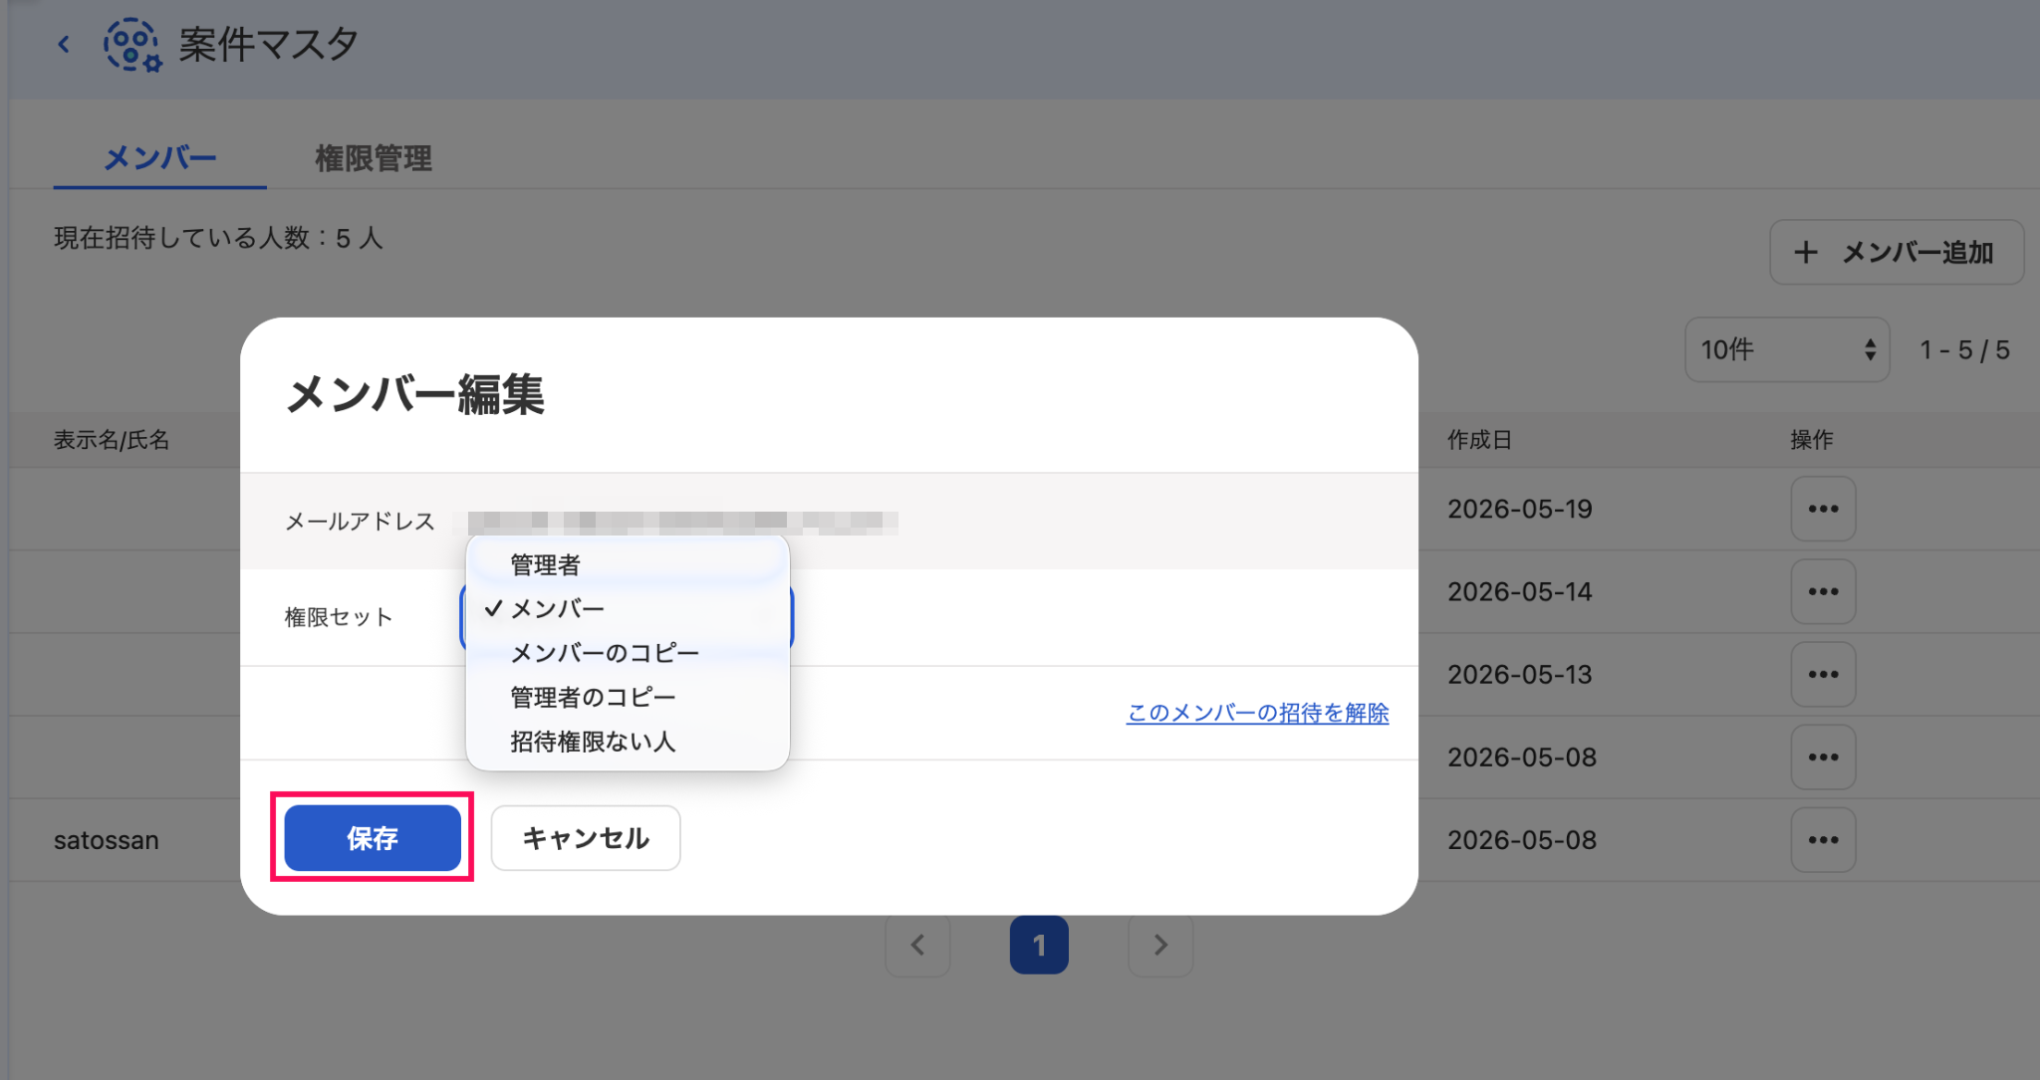
Task: Open the menu for the satossan row
Action: [1823, 840]
